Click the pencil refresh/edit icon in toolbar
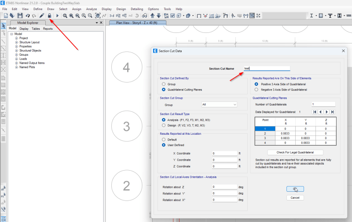The image size is (352, 222). (42, 16)
